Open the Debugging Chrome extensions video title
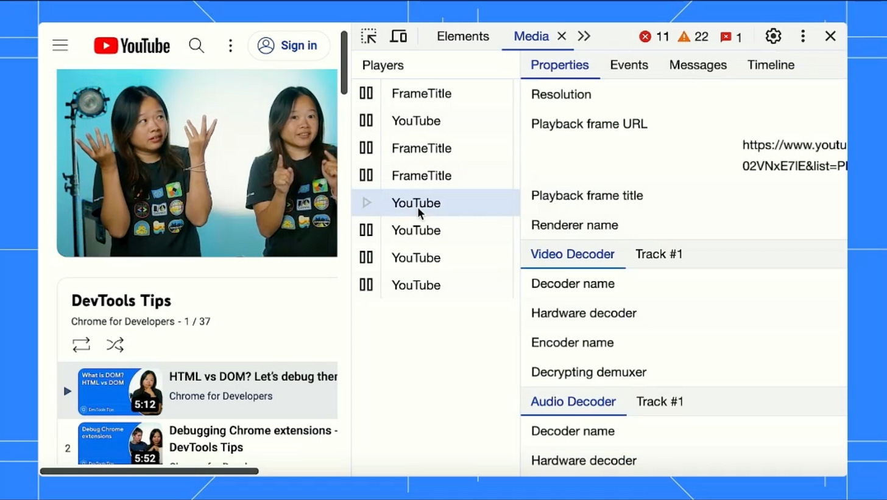Image resolution: width=887 pixels, height=500 pixels. (253, 439)
